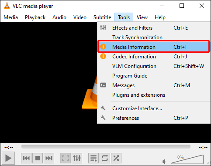Open the Subtitle menu
This screenshot has width=211, height=166.
click(102, 17)
